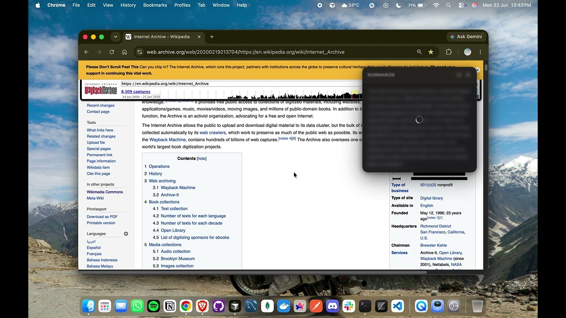This screenshot has height=318, width=566.
Task: Reload the current Wayback Machine page
Action: (x=112, y=52)
